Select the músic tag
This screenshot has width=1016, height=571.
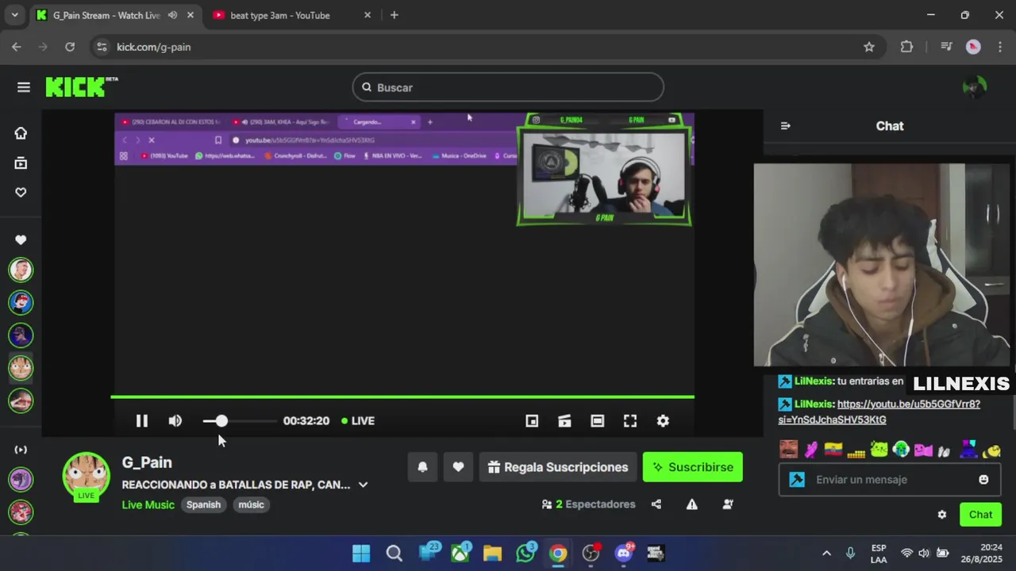(x=251, y=504)
